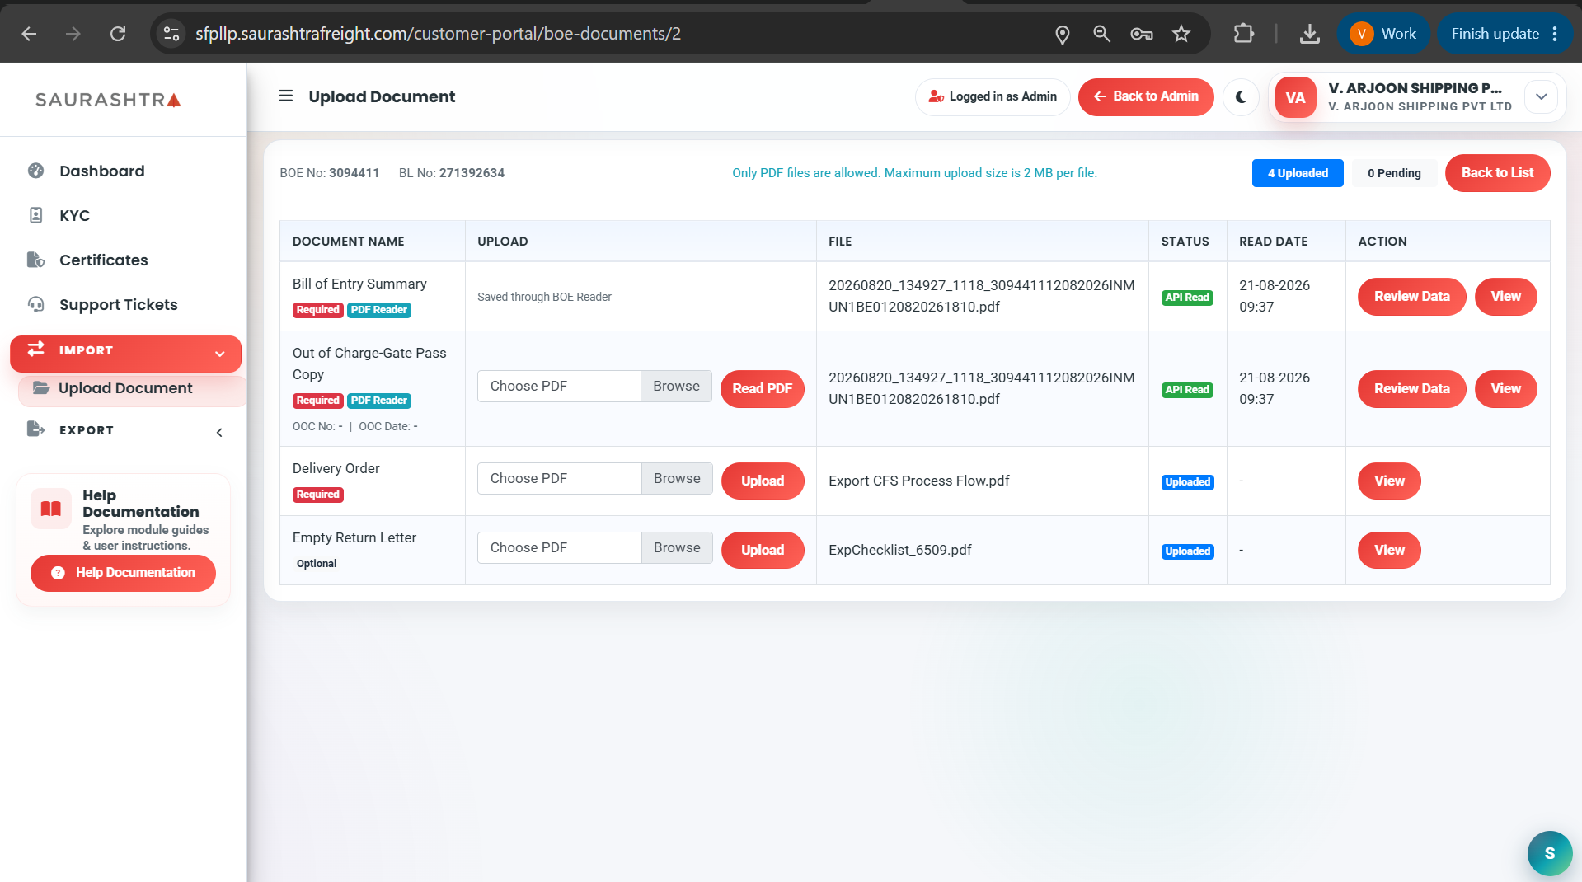Open the Finish update menu

pos(1505,34)
